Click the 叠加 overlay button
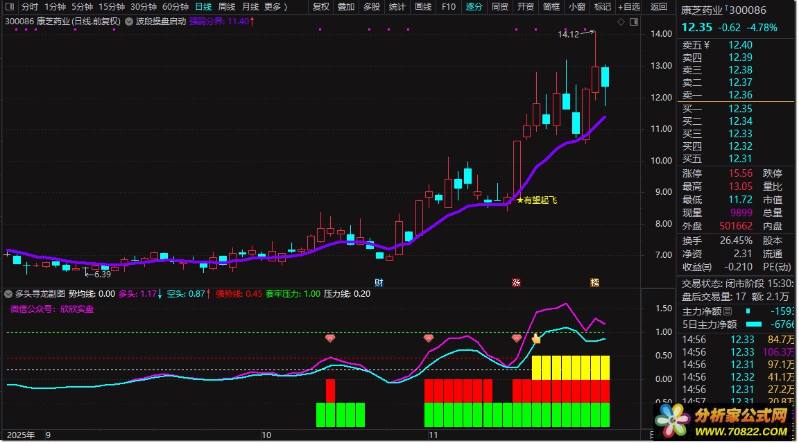Screen dimensions: 799x443 346,7
